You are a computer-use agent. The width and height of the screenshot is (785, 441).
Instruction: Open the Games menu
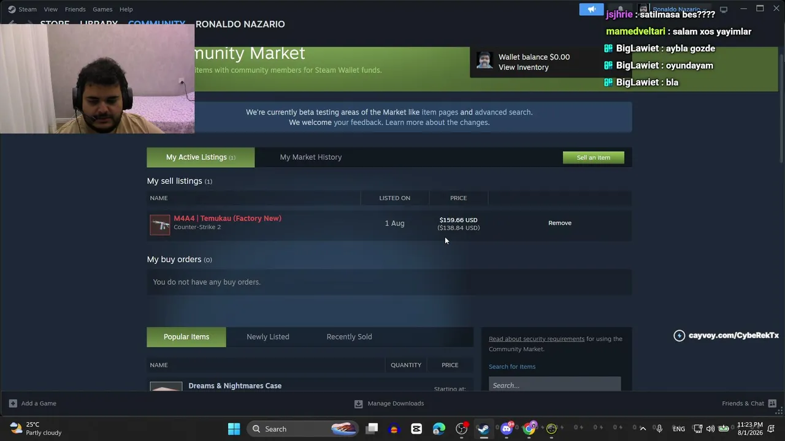(102, 9)
